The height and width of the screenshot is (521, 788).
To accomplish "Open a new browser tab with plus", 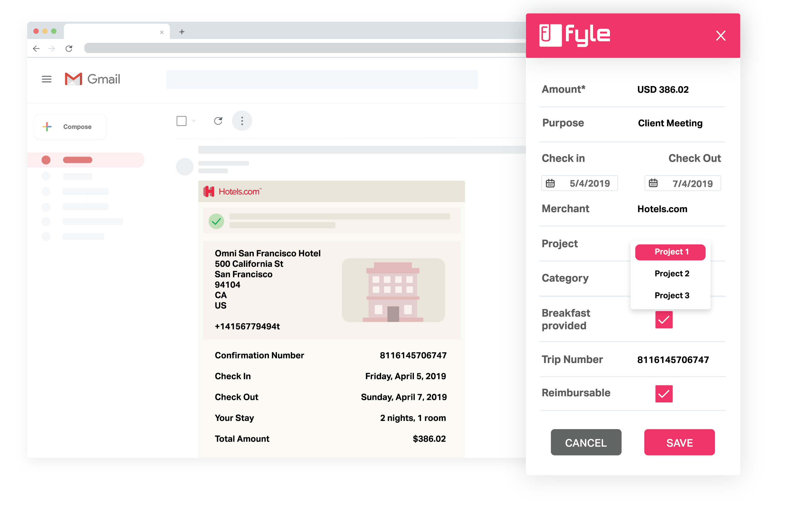I will pyautogui.click(x=181, y=32).
